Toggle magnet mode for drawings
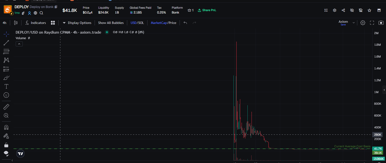The image size is (386, 163). [6, 127]
